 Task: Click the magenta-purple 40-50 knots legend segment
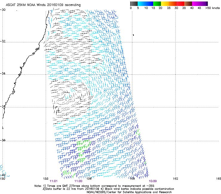pyautogui.click(x=200, y=4)
